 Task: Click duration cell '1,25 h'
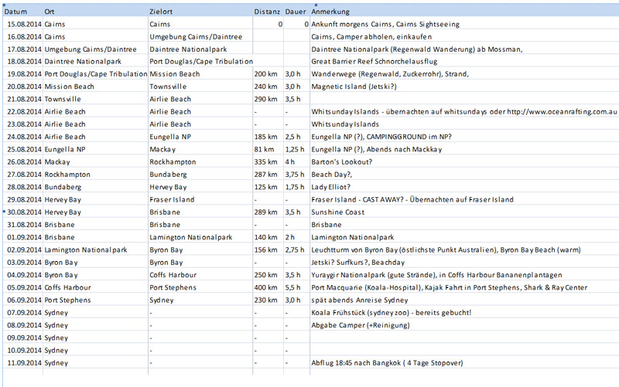295,150
